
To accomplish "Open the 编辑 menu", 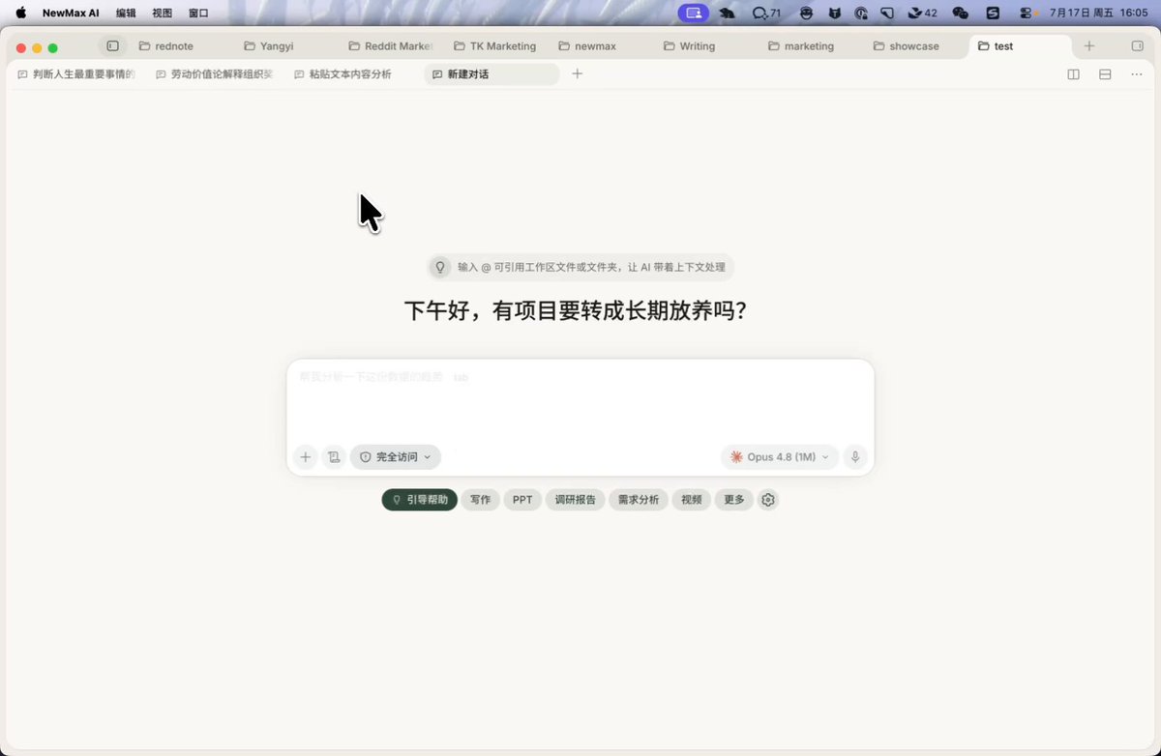I will point(126,14).
